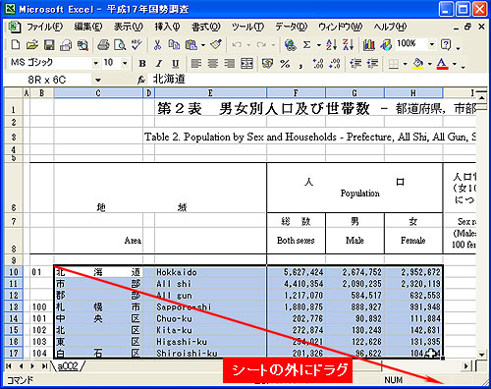Open Borders dropdown arrow

tap(406, 64)
